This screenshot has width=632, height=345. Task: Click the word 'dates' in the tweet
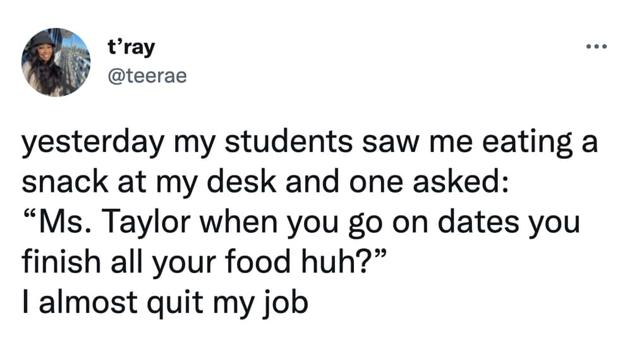(x=478, y=223)
